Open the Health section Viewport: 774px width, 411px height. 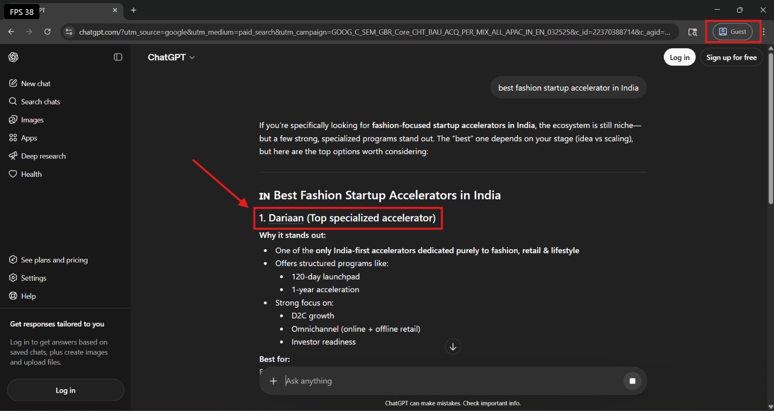(31, 174)
